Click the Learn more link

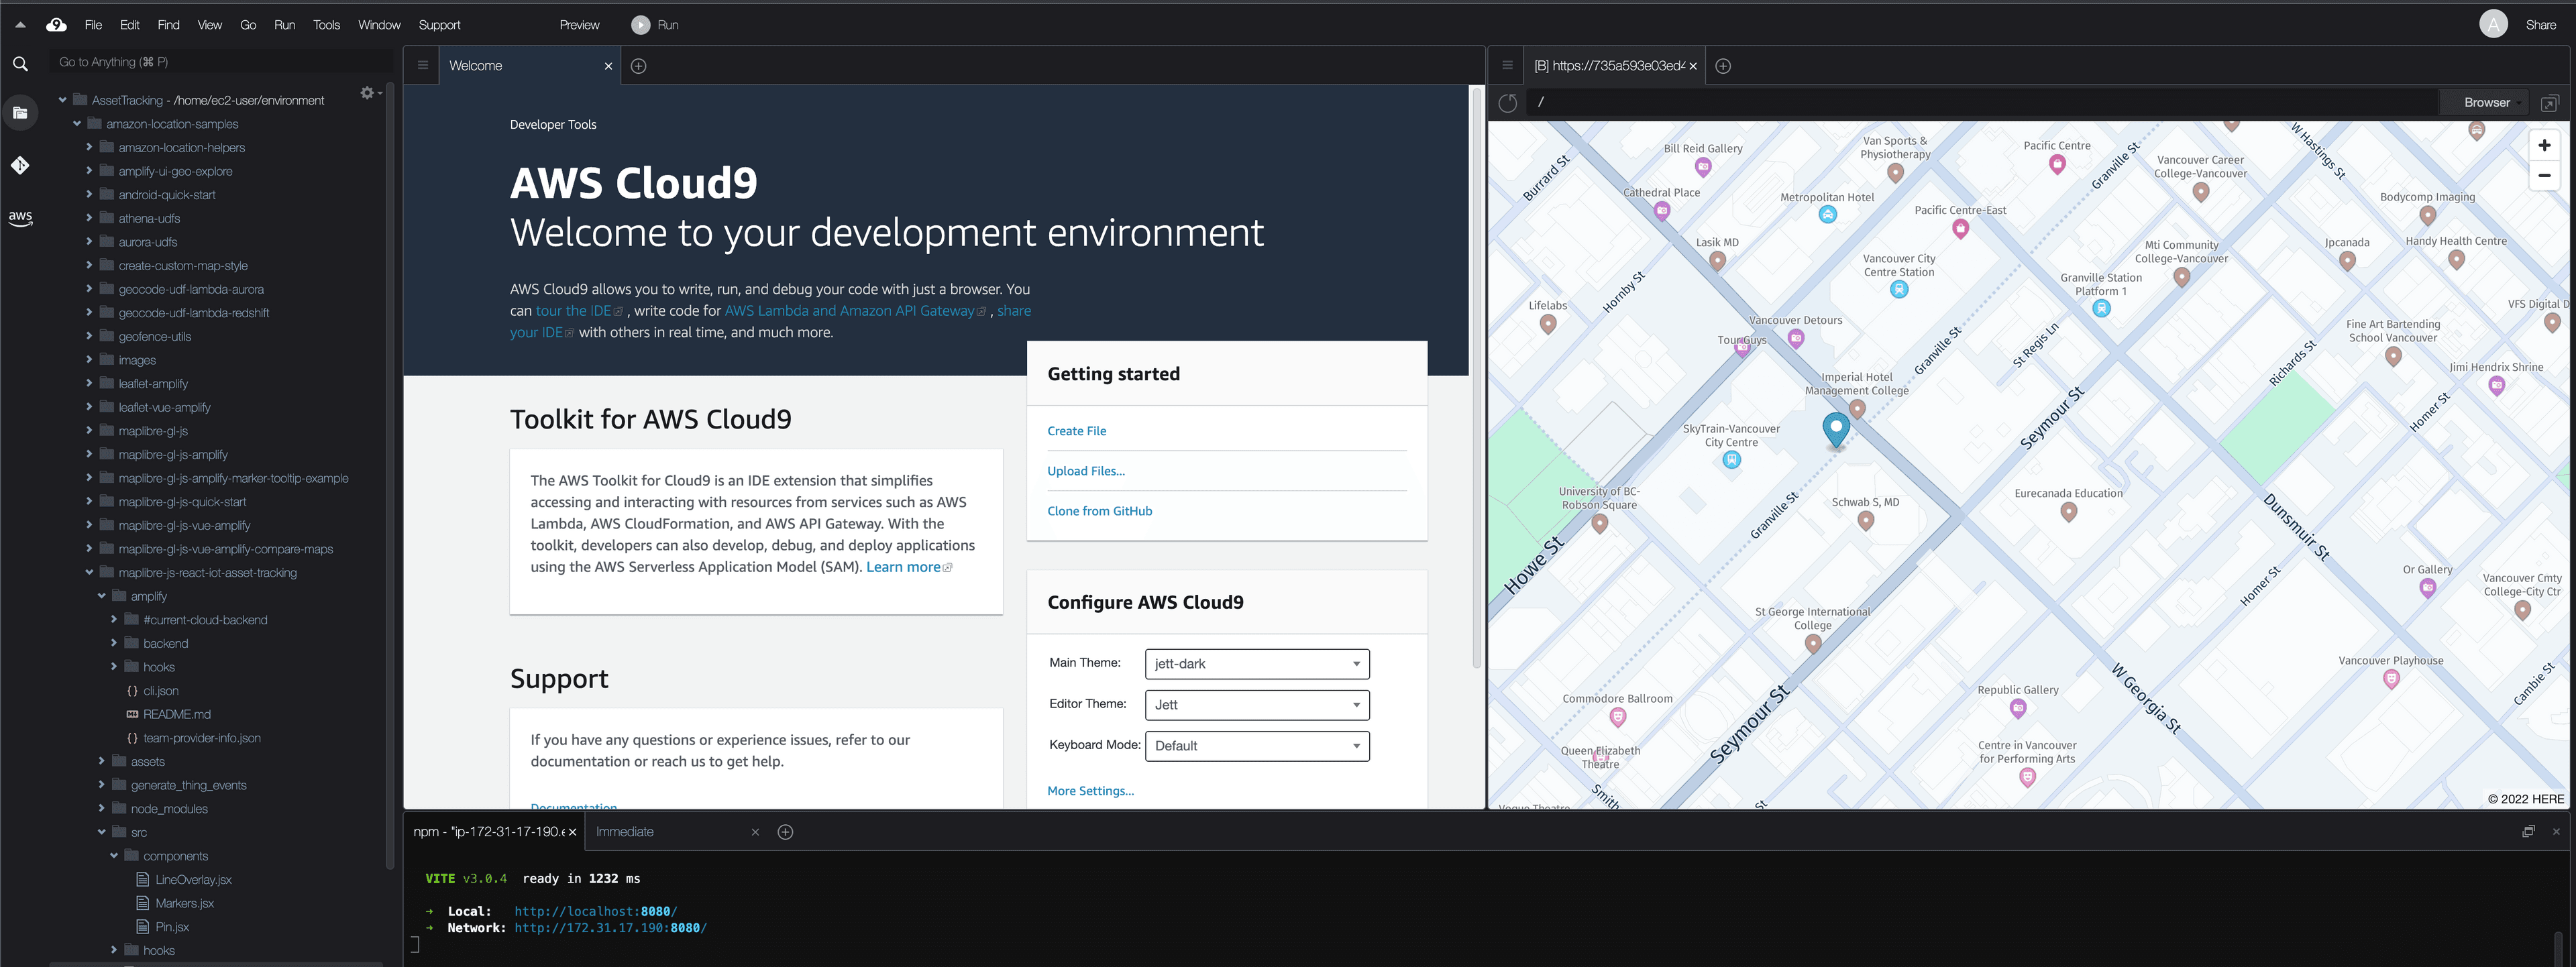904,567
